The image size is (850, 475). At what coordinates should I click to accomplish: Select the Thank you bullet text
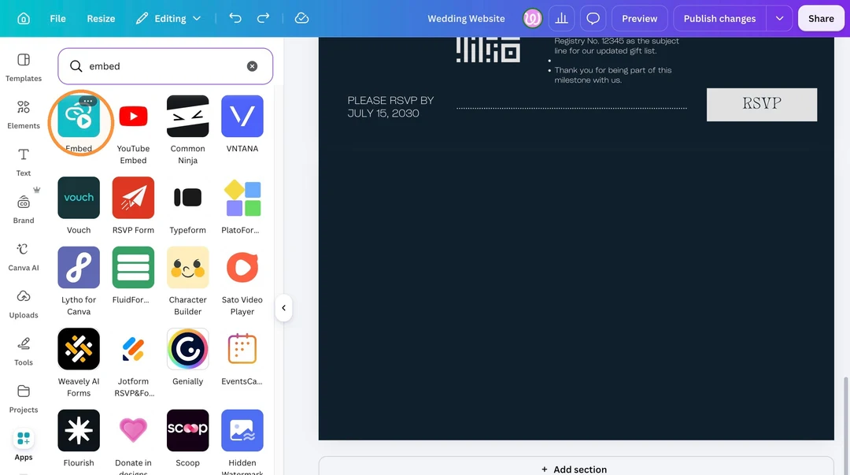(x=612, y=75)
